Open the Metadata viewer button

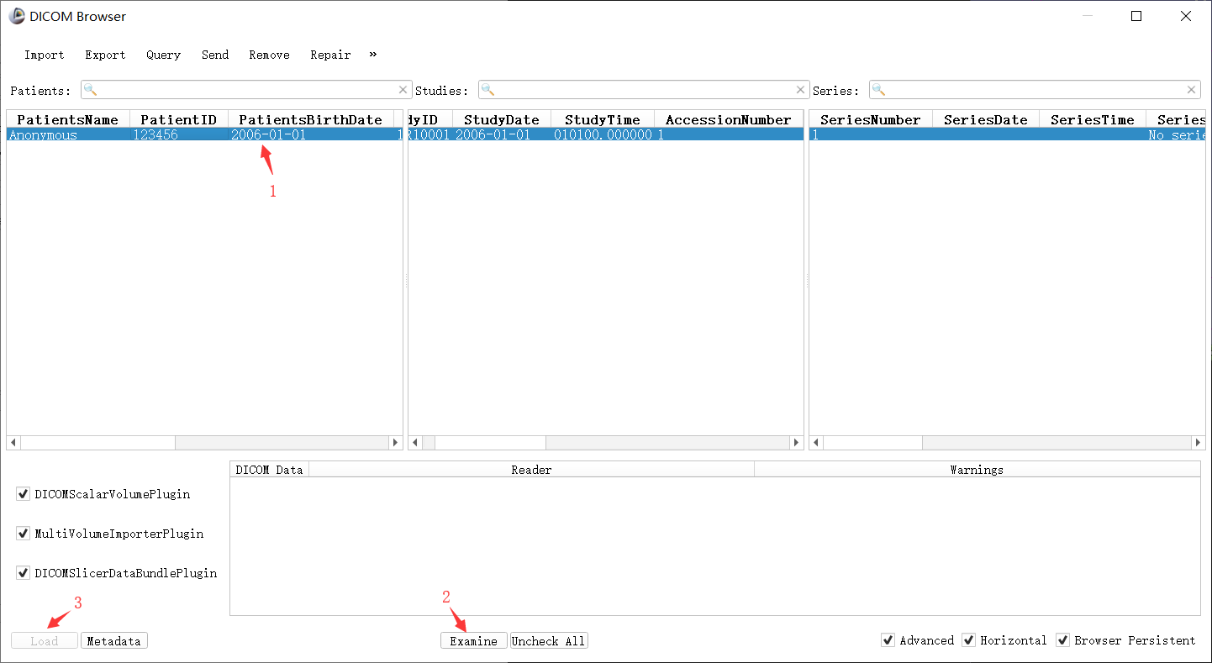[114, 641]
